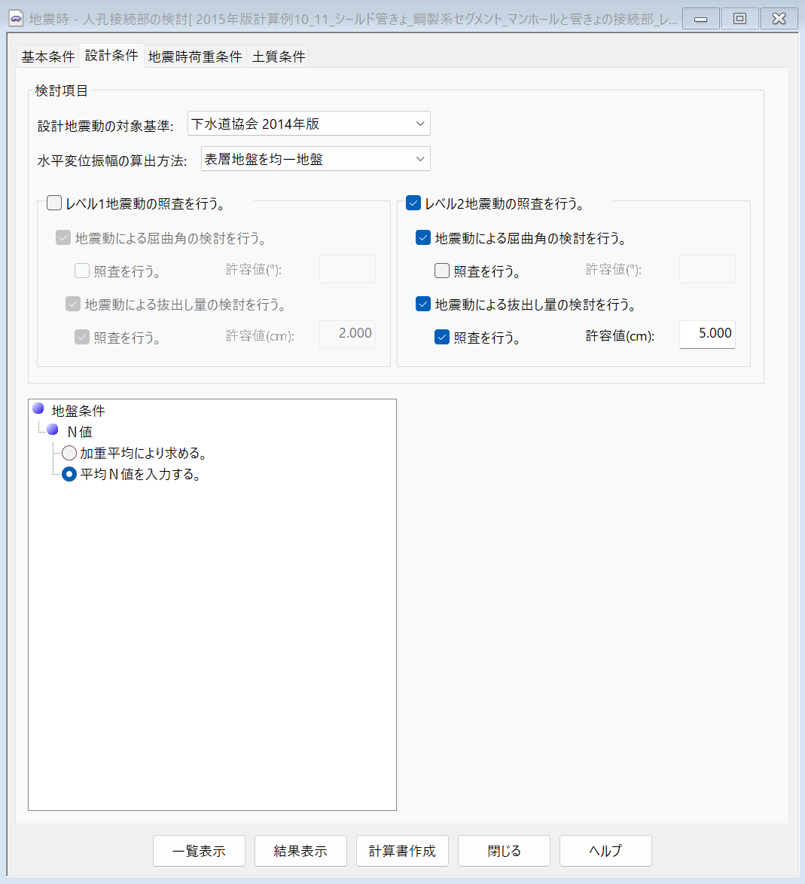Open the 土質条件 tab
Image resolution: width=805 pixels, height=884 pixels.
279,57
